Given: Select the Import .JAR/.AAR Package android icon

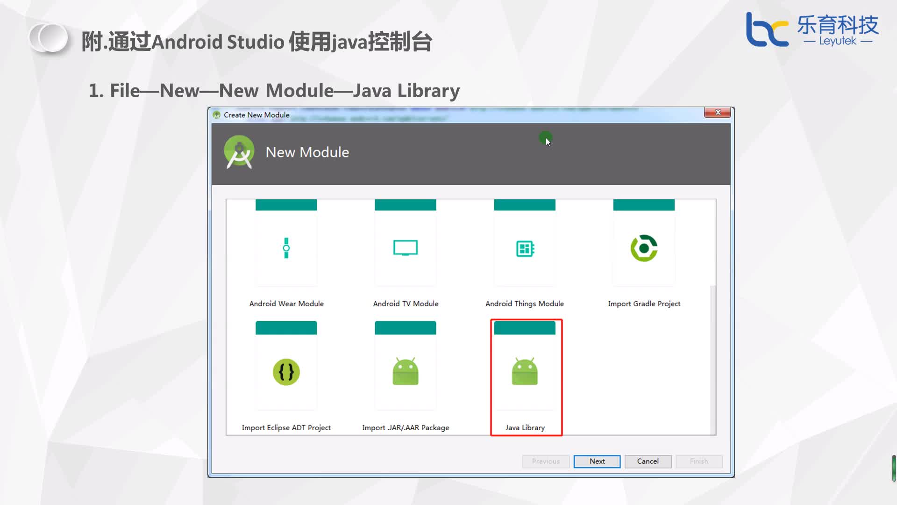Looking at the screenshot, I should click(x=406, y=372).
